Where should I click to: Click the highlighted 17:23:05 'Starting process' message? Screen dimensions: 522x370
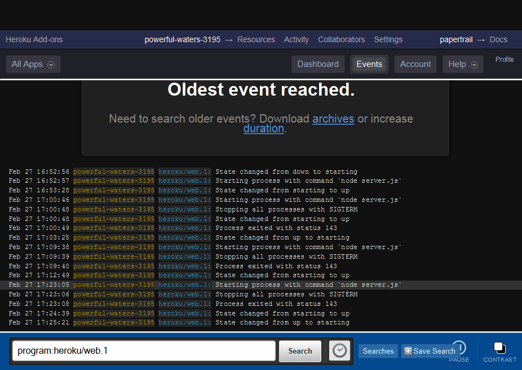click(x=308, y=285)
